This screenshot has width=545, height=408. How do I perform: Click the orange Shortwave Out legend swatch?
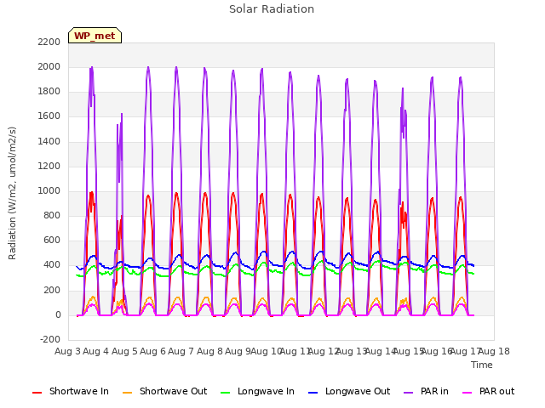tap(127, 393)
